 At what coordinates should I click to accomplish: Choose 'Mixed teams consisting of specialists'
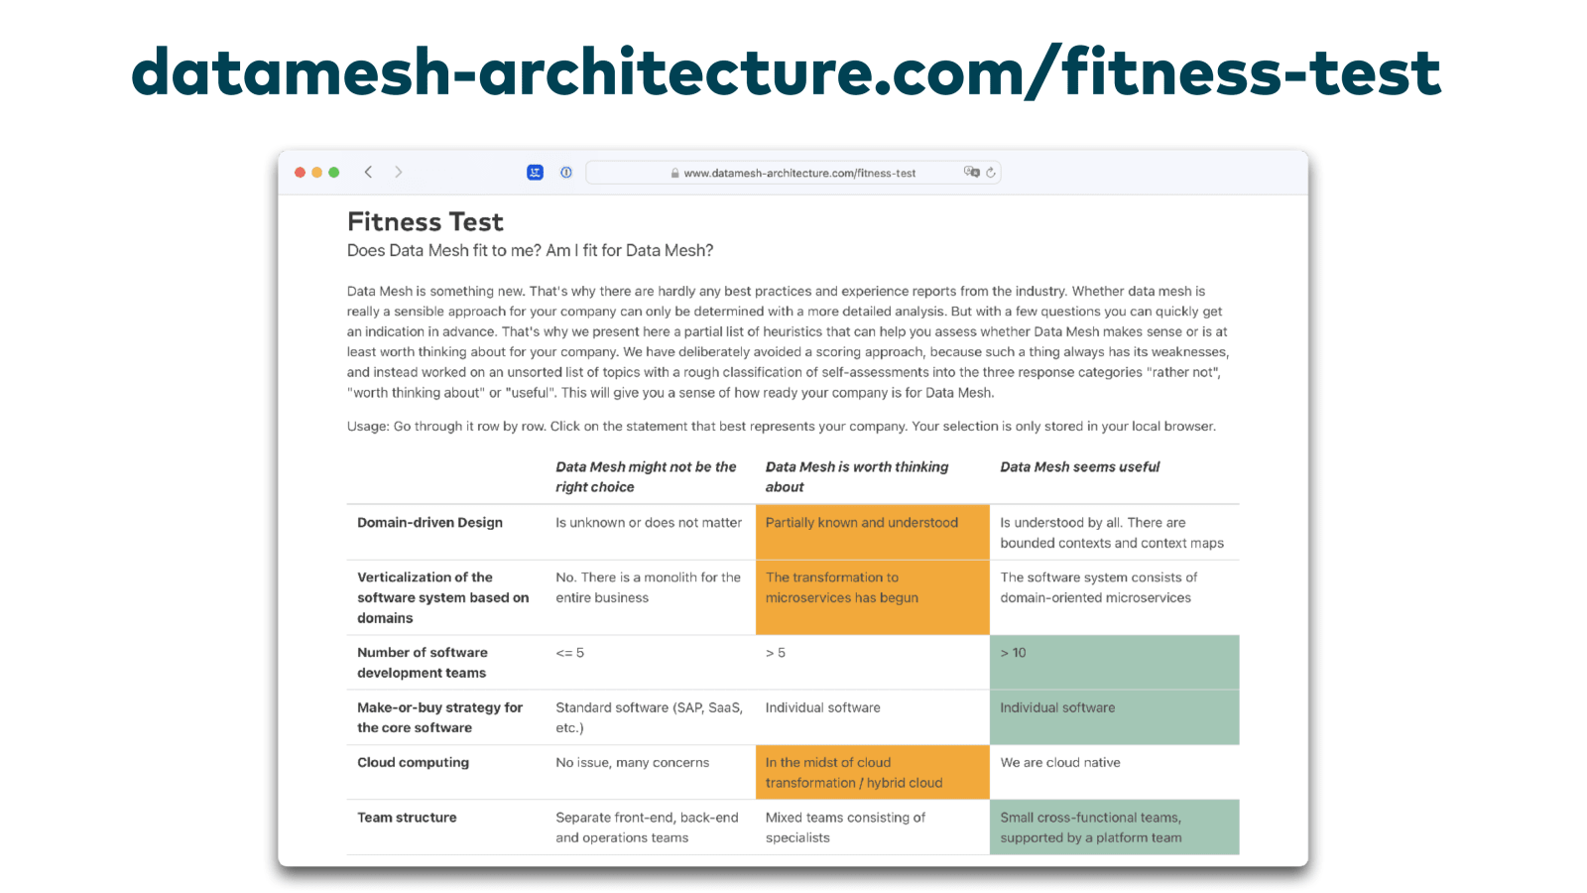[845, 827]
